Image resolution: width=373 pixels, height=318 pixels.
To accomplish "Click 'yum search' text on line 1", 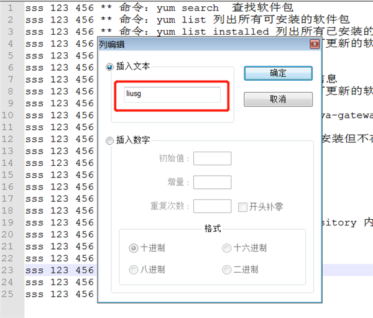I will [x=188, y=8].
